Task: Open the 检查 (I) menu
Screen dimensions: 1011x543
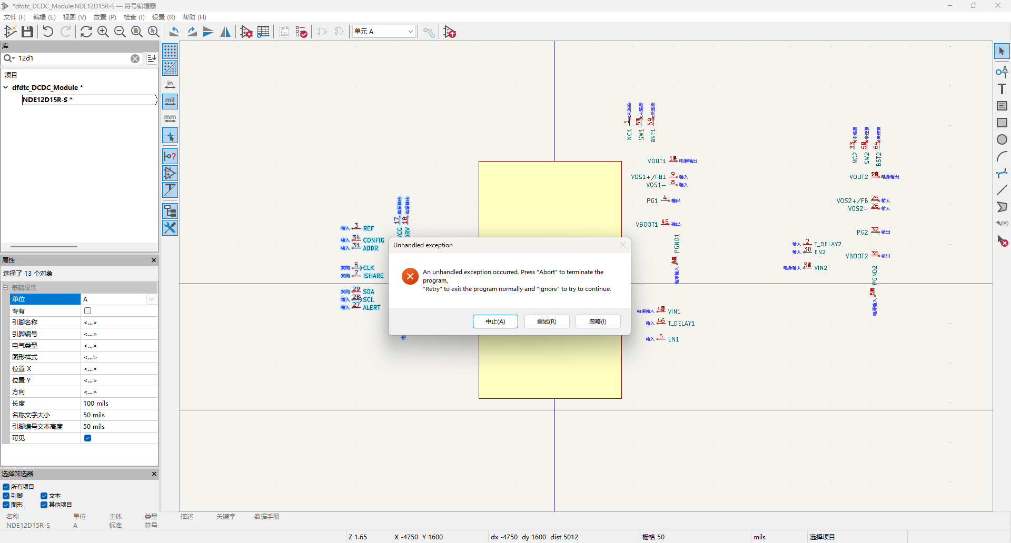Action: pos(134,17)
